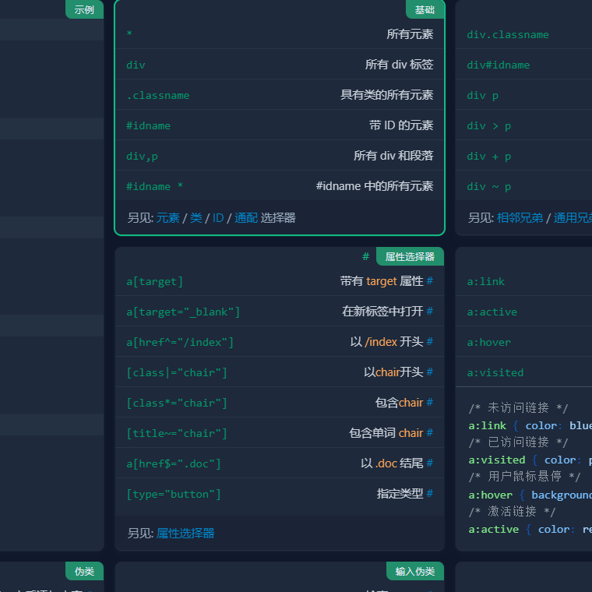Select the 伪类 card tag
This screenshot has height=592, width=592.
pos(84,571)
